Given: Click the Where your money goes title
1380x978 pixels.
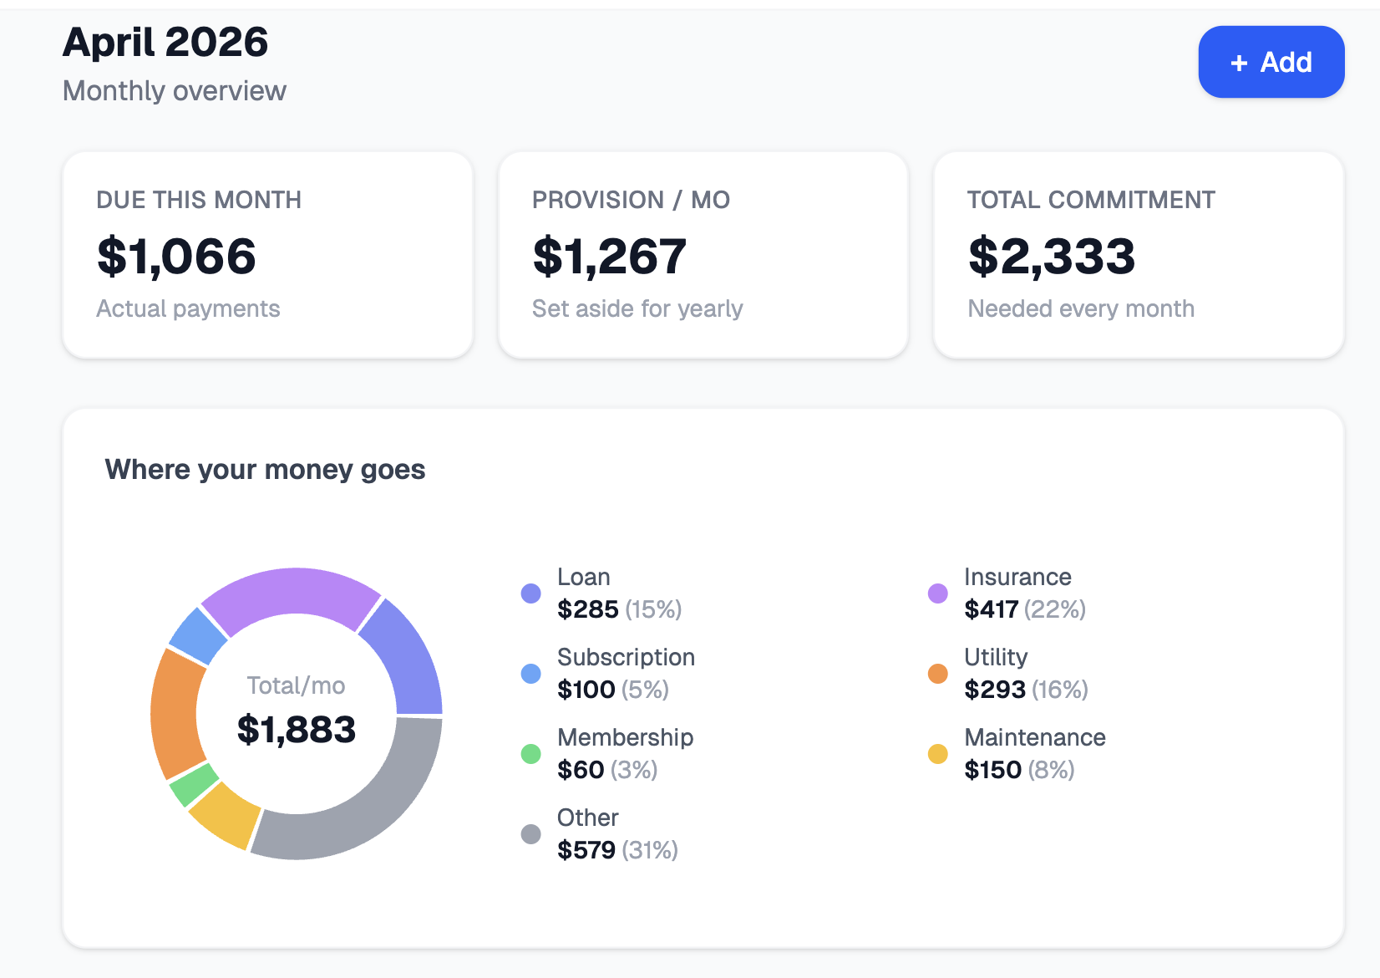Looking at the screenshot, I should (x=265, y=469).
